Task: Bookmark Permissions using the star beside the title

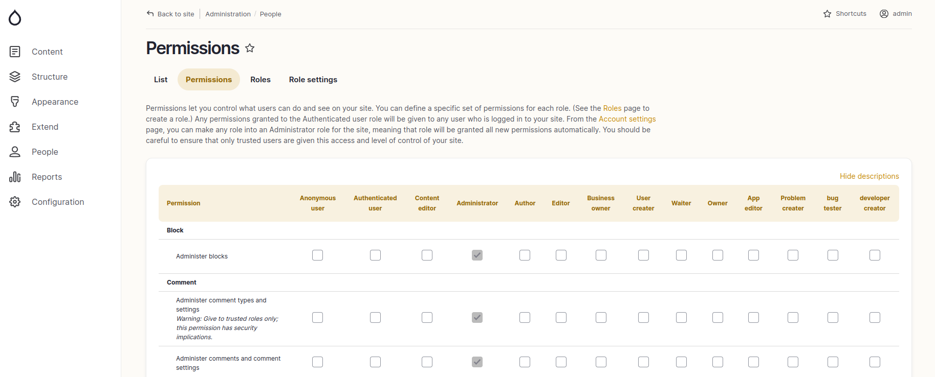Action: (x=250, y=48)
